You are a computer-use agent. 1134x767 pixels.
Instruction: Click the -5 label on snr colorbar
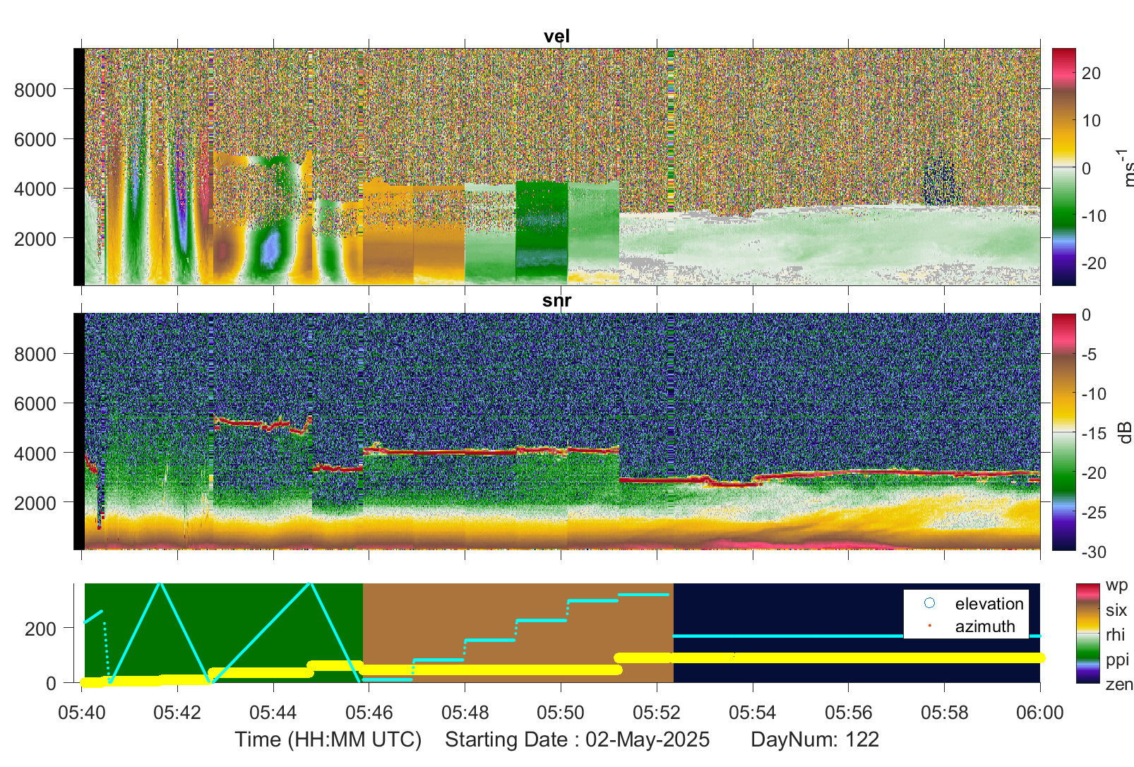click(x=1090, y=354)
